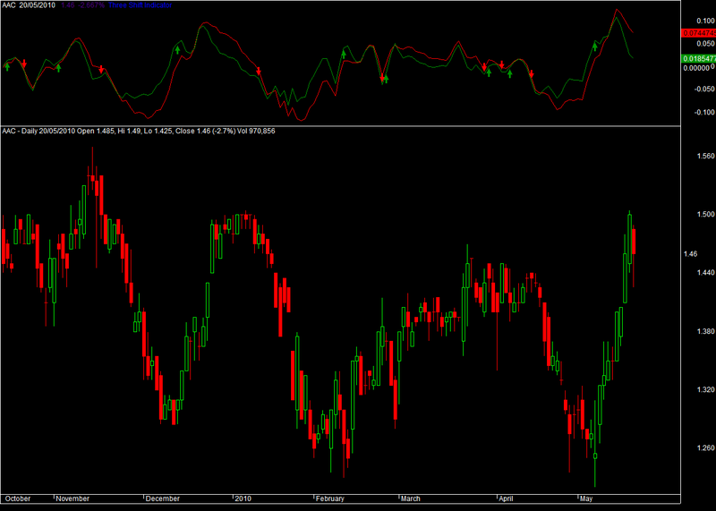The height and width of the screenshot is (511, 716).
Task: Click the March date axis label
Action: point(411,498)
